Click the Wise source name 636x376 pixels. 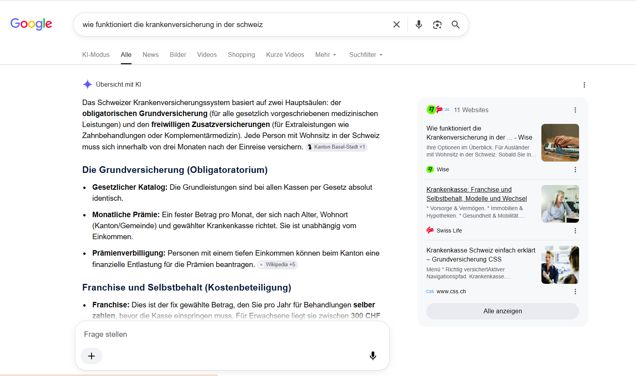442,169
